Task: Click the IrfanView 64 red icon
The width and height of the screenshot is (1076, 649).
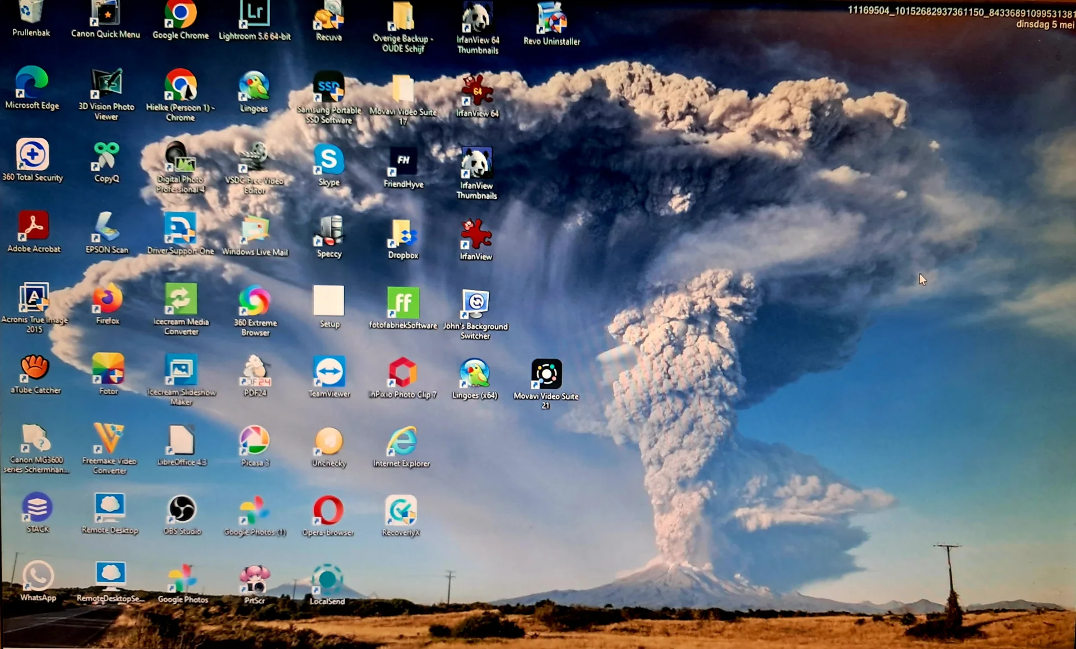Action: [477, 91]
